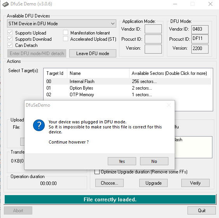The image size is (219, 218).
Task: Confirm with the Yes button
Action: pos(122,161)
